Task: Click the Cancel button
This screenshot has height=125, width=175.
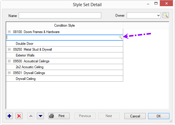Action: 135,116
